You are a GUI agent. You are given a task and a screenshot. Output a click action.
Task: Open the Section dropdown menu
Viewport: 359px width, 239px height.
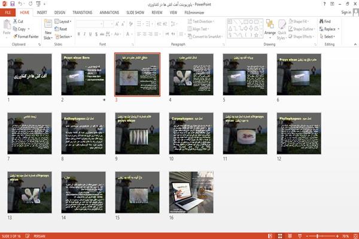pyautogui.click(x=63, y=37)
